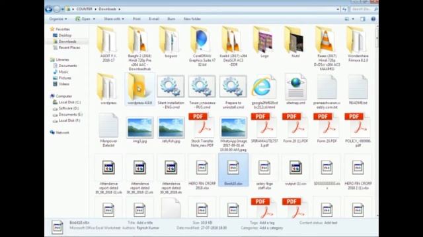Open the Raees (2017) folder with VLC cone

tap(327, 48)
